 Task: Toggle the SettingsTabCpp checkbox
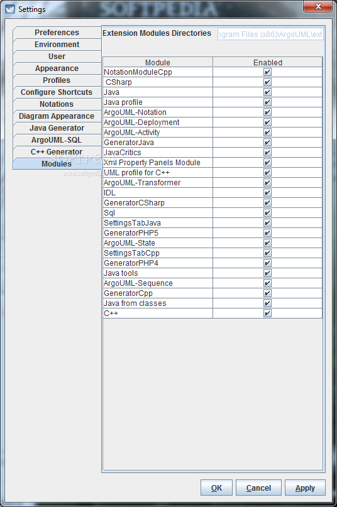pyautogui.click(x=267, y=253)
